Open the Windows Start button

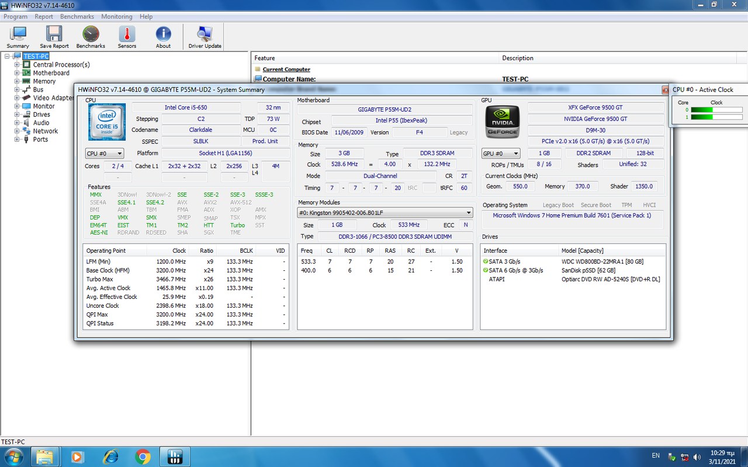(x=13, y=456)
